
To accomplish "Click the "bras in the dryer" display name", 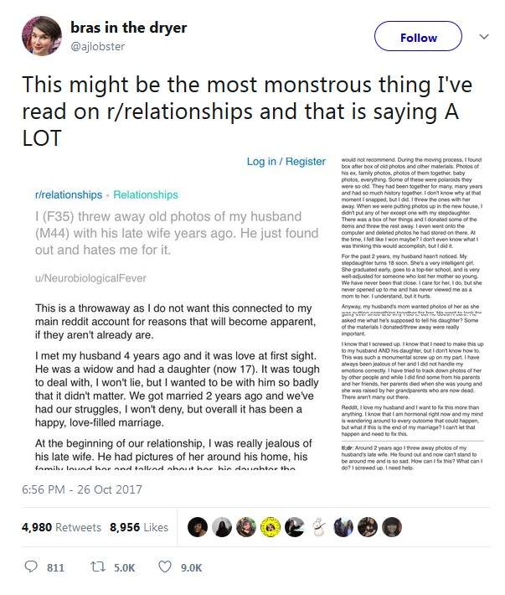I will pos(127,28).
